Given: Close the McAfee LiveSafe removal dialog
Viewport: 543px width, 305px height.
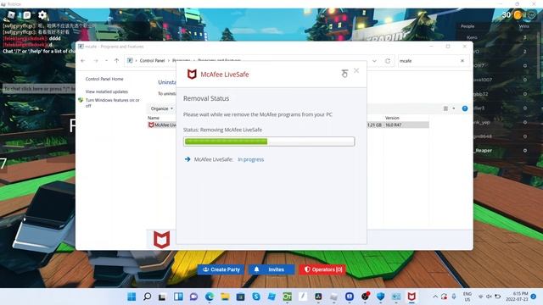Looking at the screenshot, I should pos(356,70).
